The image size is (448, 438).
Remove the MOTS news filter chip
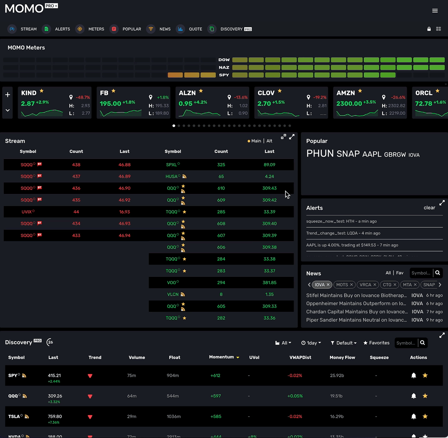351,285
